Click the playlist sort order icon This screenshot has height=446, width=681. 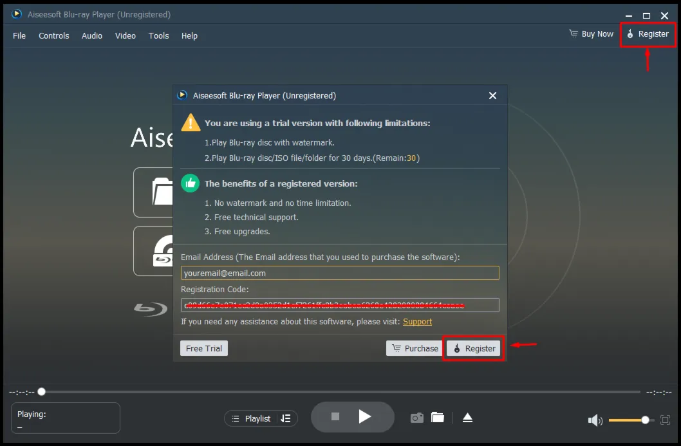tap(286, 418)
